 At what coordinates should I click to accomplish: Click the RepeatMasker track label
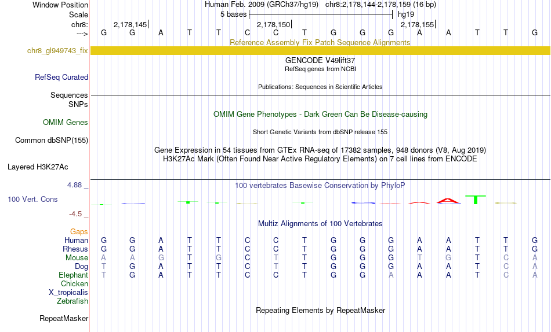click(x=64, y=318)
